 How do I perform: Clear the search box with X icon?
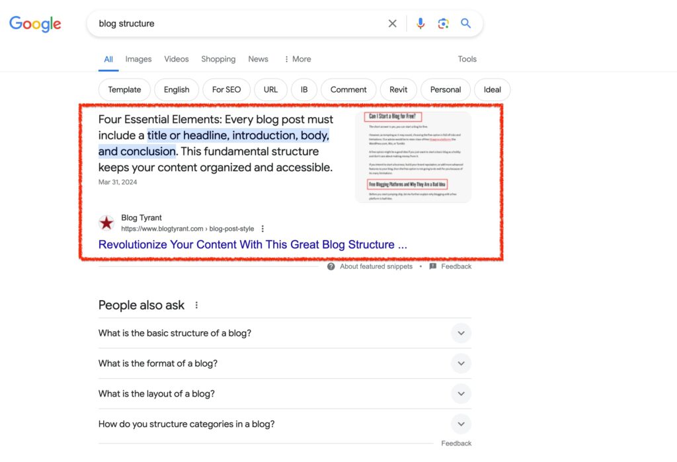392,24
